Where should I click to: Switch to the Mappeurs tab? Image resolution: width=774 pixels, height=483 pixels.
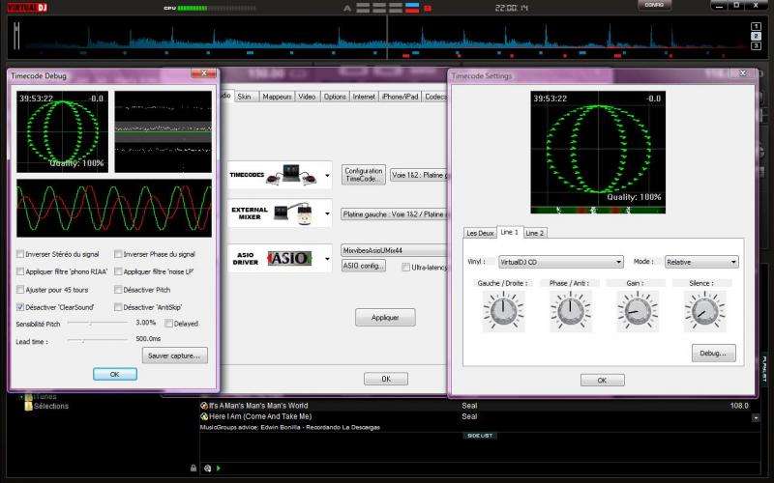[x=277, y=97]
